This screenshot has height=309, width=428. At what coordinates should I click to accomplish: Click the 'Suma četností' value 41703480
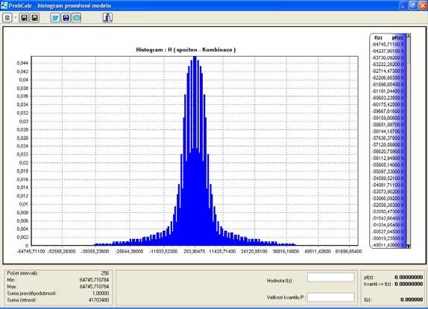pos(99,300)
